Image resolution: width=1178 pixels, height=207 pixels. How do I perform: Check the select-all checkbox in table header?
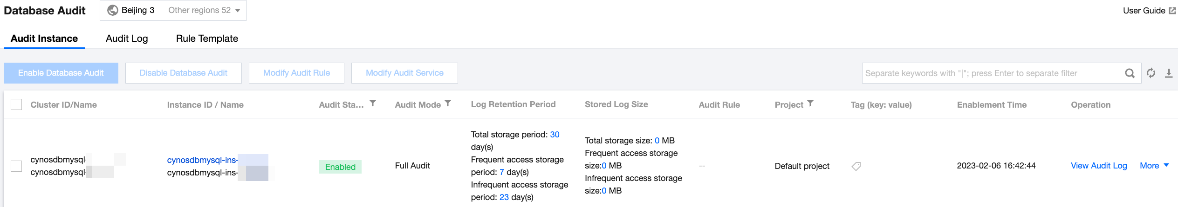coord(16,104)
